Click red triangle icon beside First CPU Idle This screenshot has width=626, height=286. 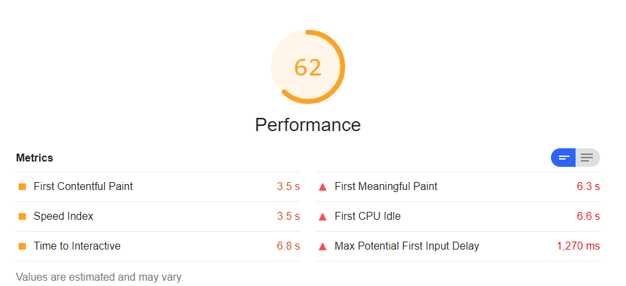(323, 216)
